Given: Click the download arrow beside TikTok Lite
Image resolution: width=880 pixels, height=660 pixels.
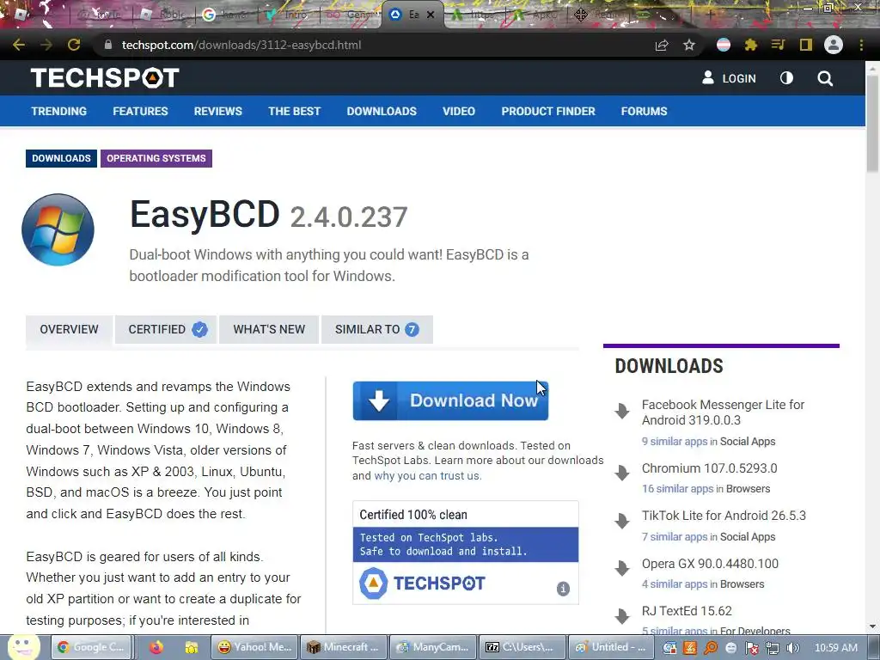Looking at the screenshot, I should [622, 520].
